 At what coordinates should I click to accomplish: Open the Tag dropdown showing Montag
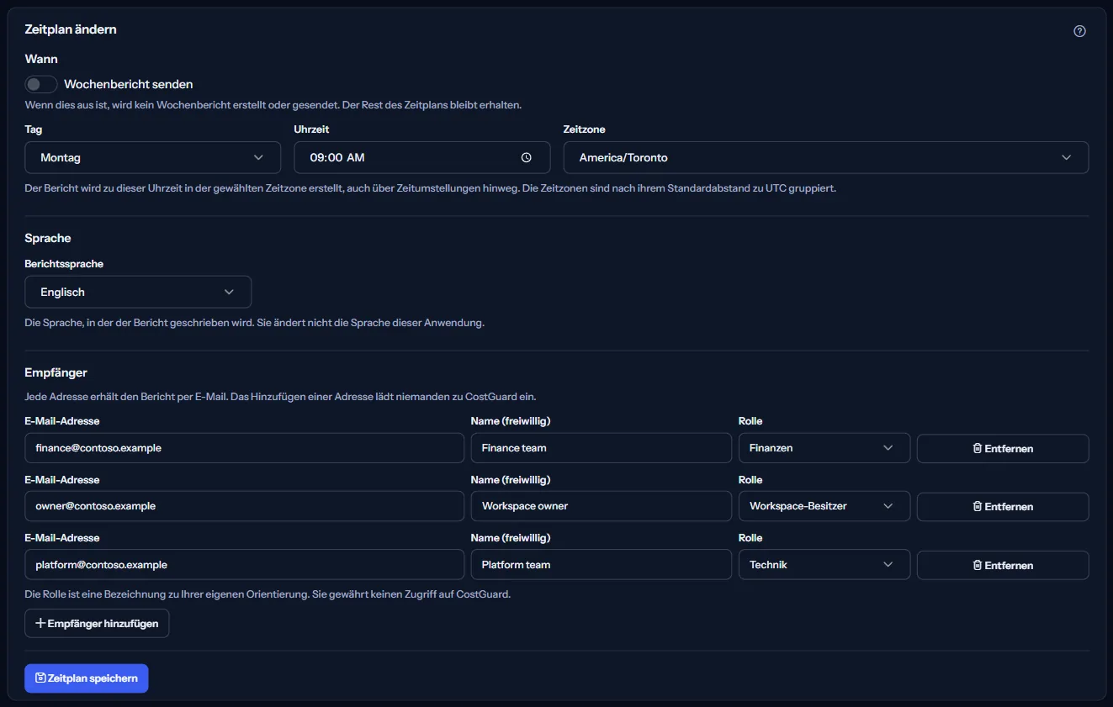(x=153, y=157)
